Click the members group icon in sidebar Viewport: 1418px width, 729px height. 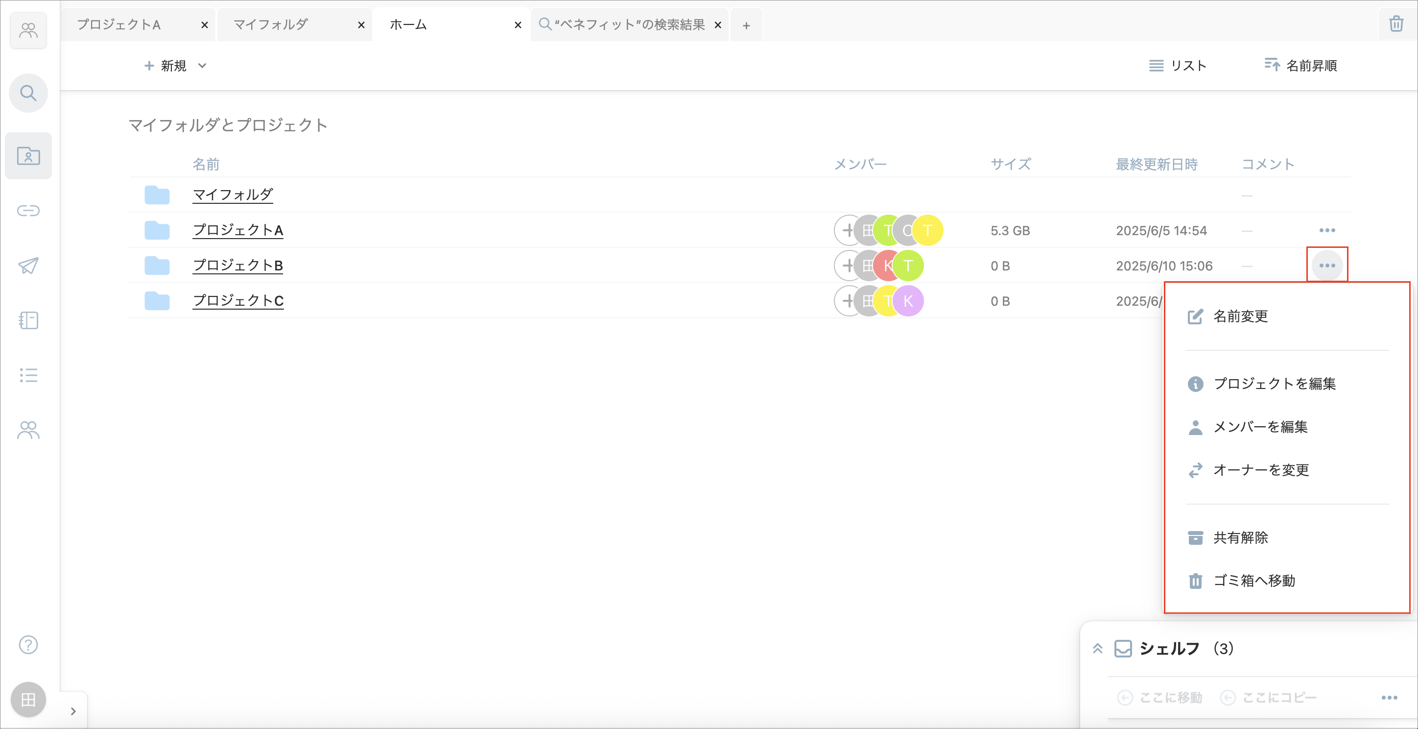tap(28, 430)
